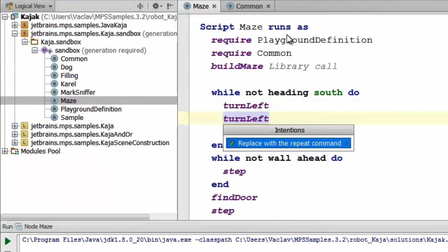Image resolution: width=448 pixels, height=252 pixels.
Task: Expand the jetbrains.mps.samples.JavaKaja solution
Action: 15,25
